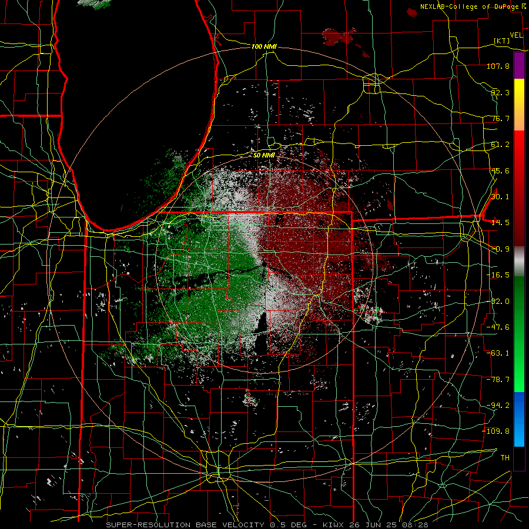Image resolution: width=529 pixels, height=529 pixels.
Task: Pick the purple segment of color bar
Action: (519, 65)
